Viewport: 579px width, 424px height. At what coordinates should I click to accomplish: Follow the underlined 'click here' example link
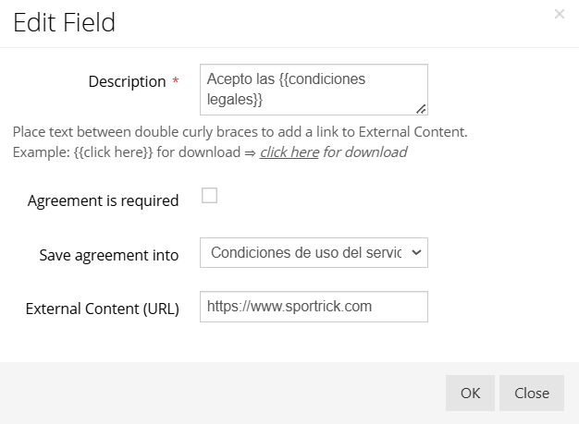(289, 151)
